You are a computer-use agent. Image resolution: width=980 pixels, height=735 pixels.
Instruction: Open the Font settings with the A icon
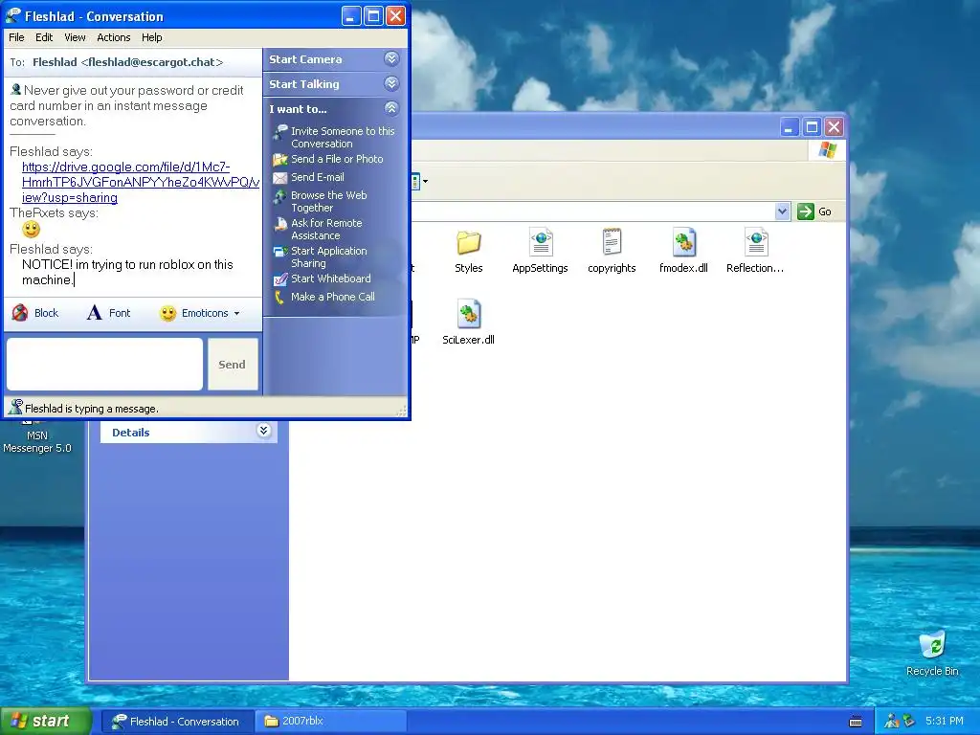click(x=94, y=313)
